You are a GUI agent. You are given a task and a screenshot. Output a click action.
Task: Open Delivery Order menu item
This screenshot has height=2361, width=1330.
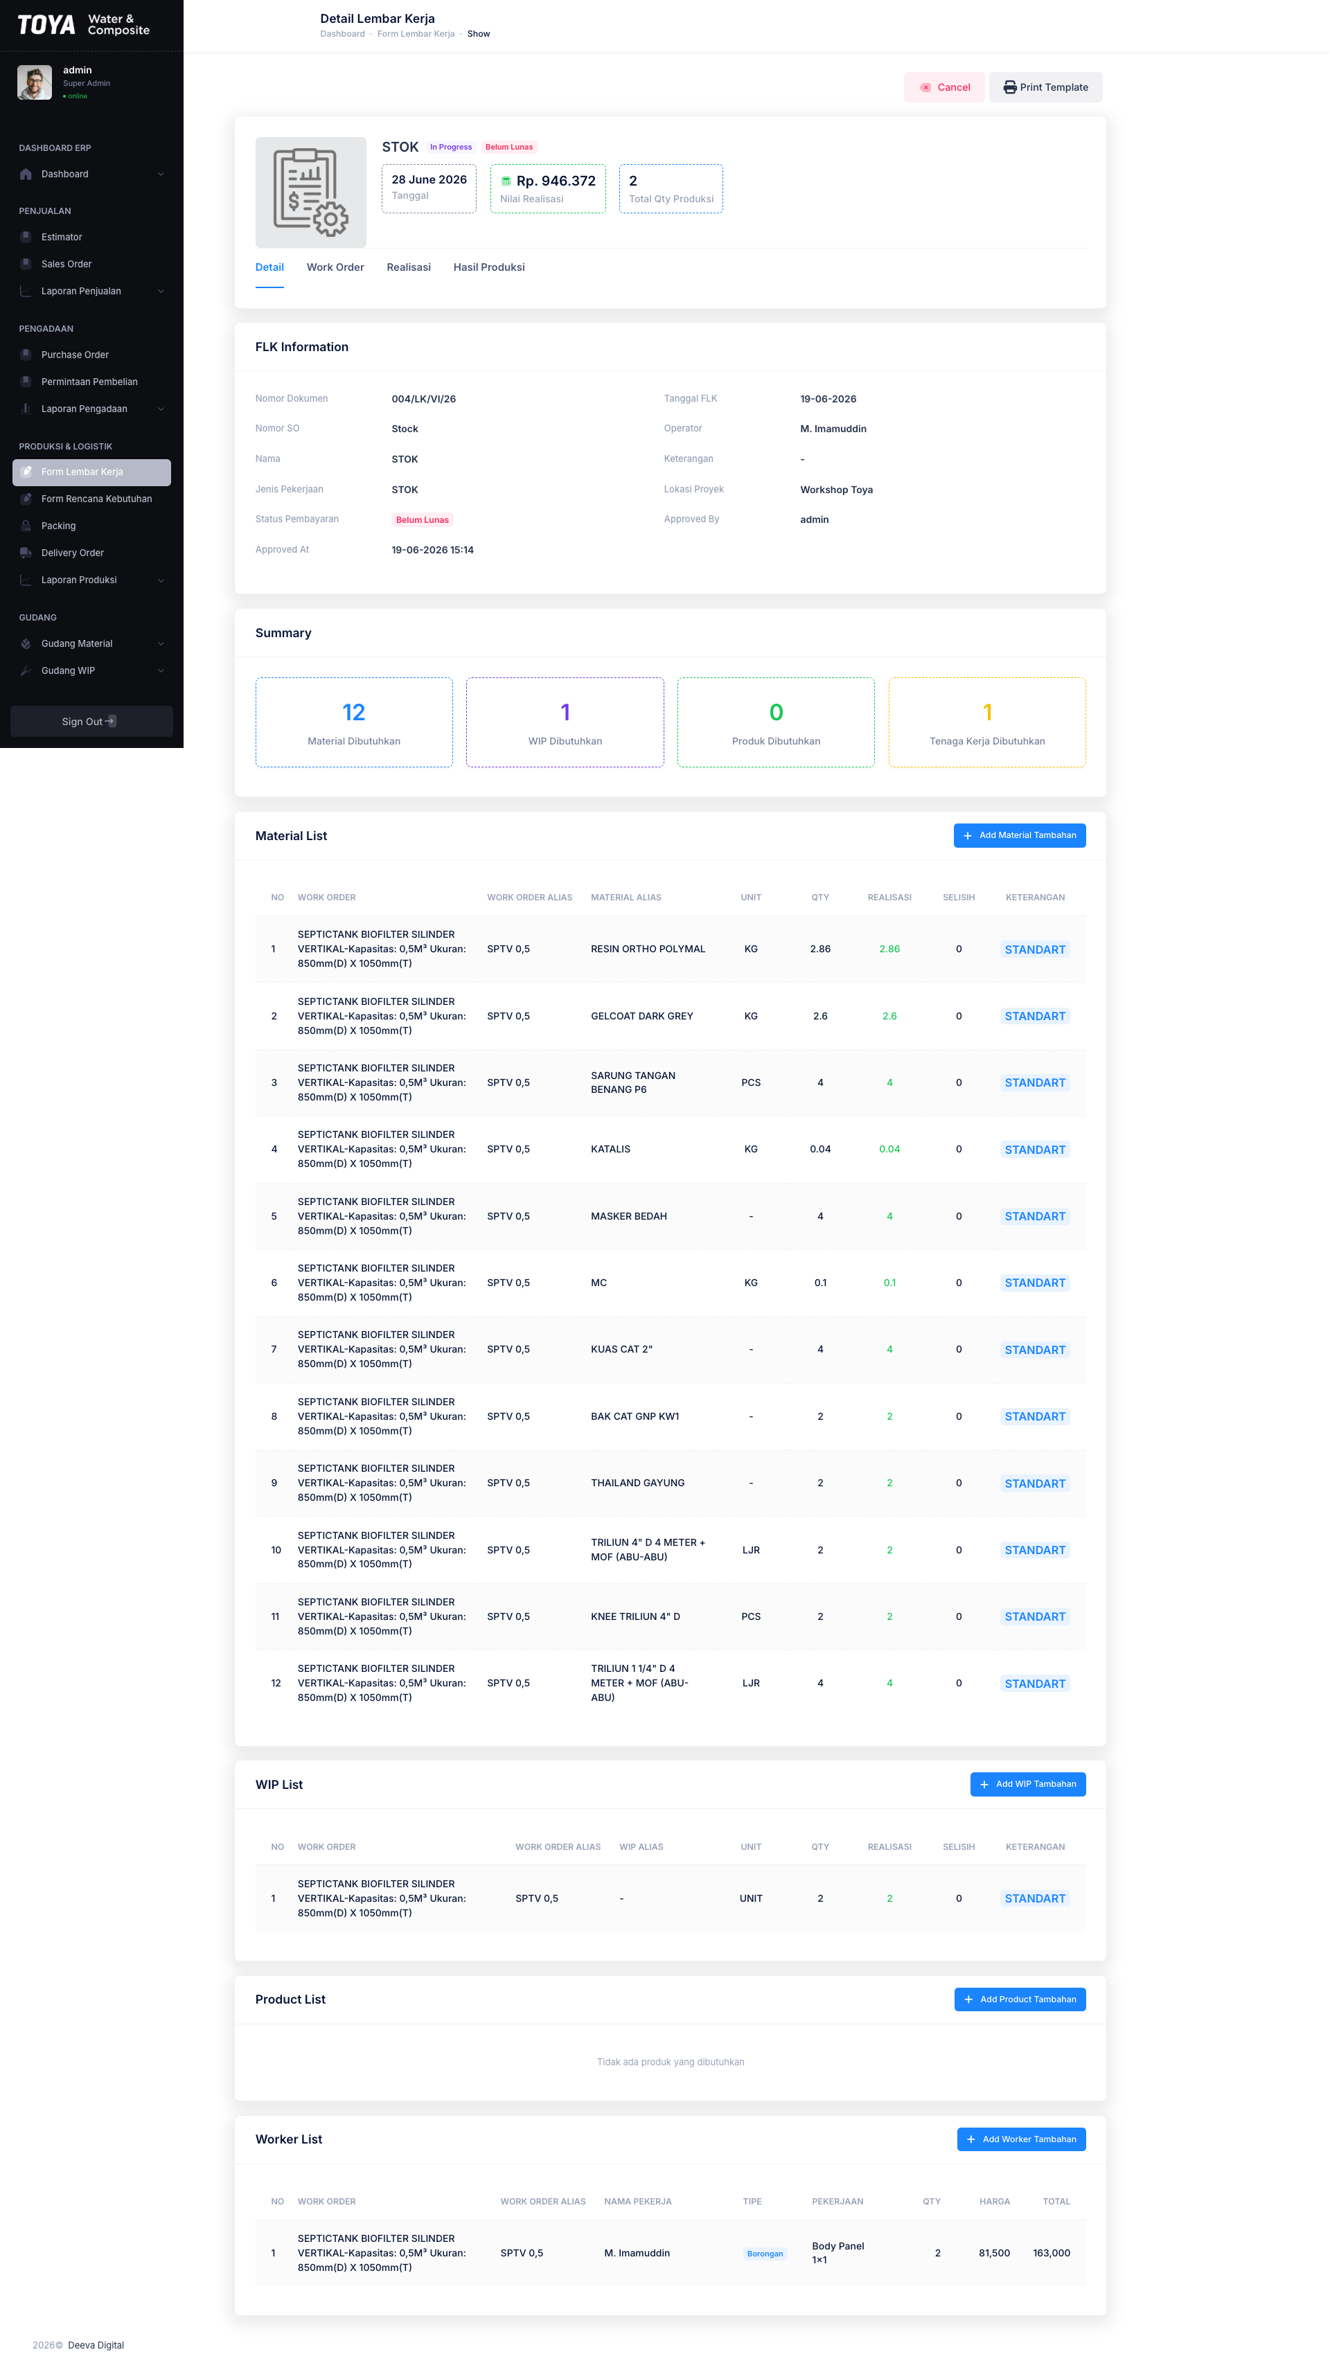click(91, 553)
